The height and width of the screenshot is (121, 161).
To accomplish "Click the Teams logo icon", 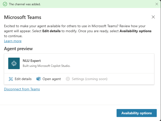I will 39,79.
